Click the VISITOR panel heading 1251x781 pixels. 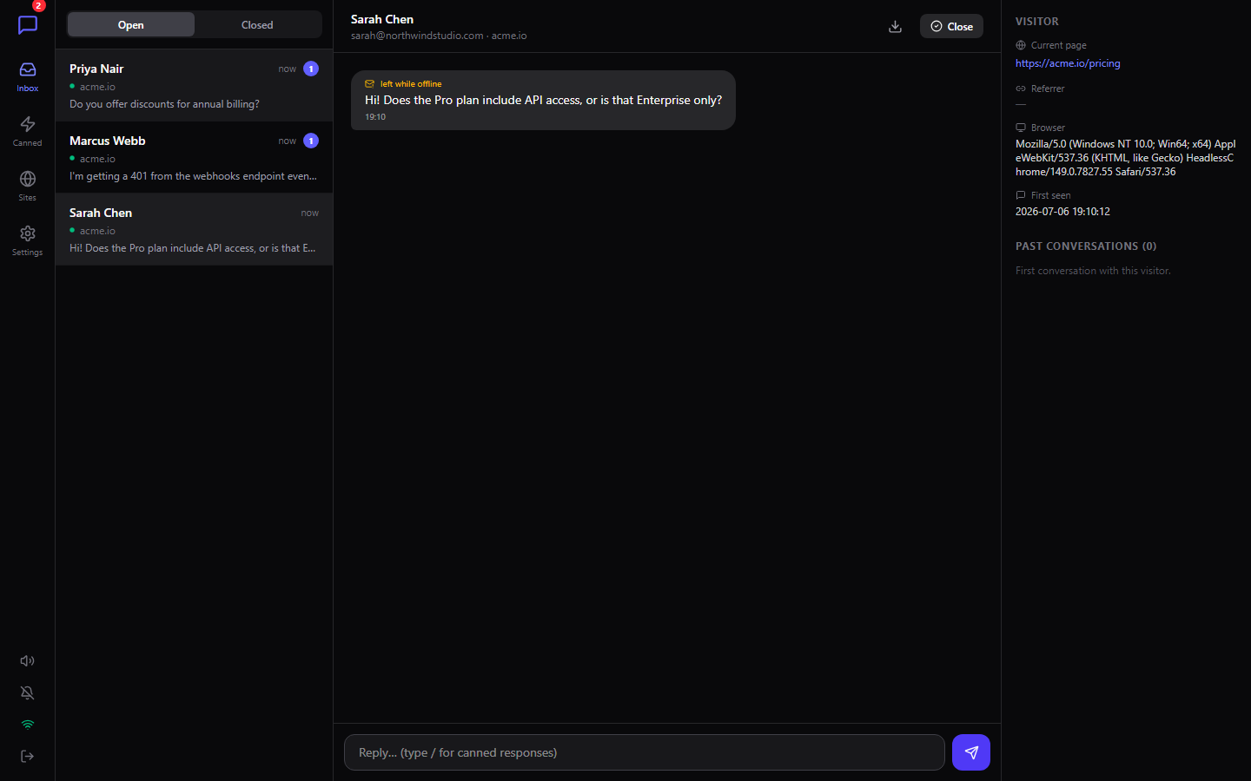pyautogui.click(x=1037, y=22)
